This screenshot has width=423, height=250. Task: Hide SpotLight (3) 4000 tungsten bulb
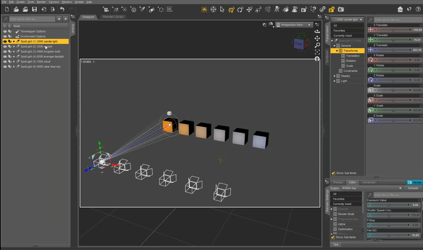point(5,52)
